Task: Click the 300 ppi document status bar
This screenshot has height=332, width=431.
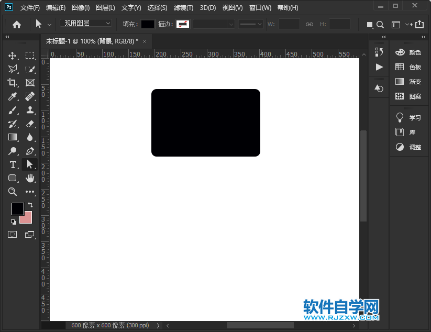Action: click(x=110, y=325)
